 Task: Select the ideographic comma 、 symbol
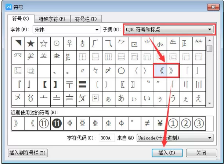pyautogui.click(x=57, y=71)
